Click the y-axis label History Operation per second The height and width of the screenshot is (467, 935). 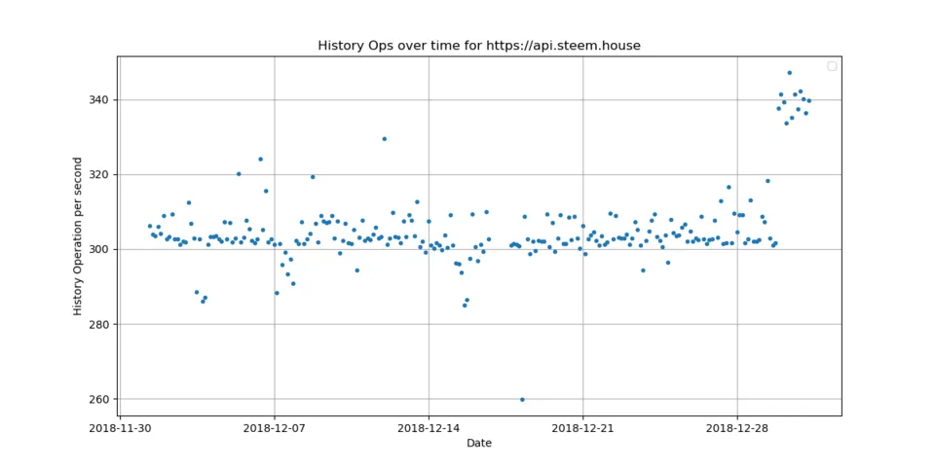(x=78, y=236)
